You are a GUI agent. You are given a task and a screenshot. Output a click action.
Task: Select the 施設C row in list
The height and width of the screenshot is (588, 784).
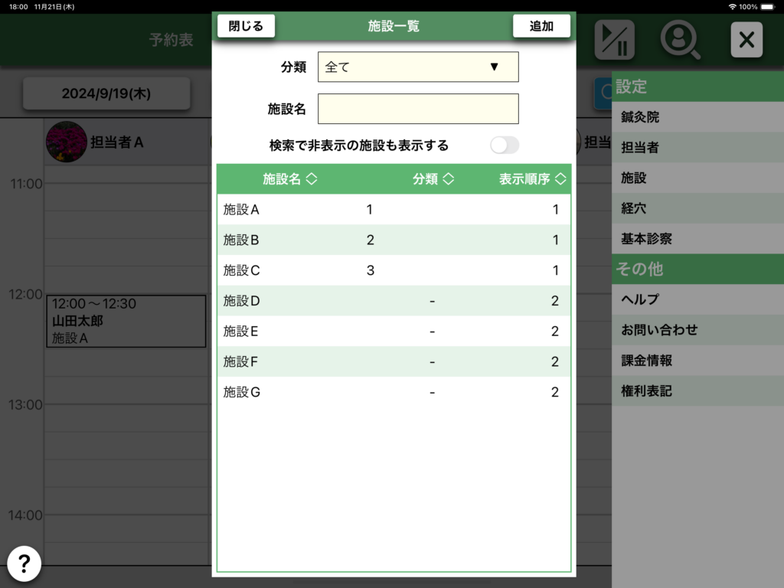click(394, 270)
